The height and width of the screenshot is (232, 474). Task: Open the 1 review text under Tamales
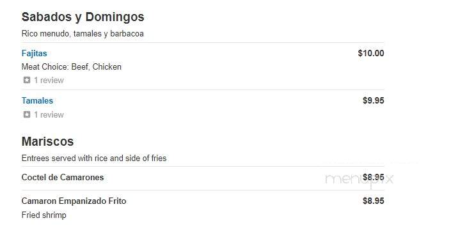click(49, 115)
